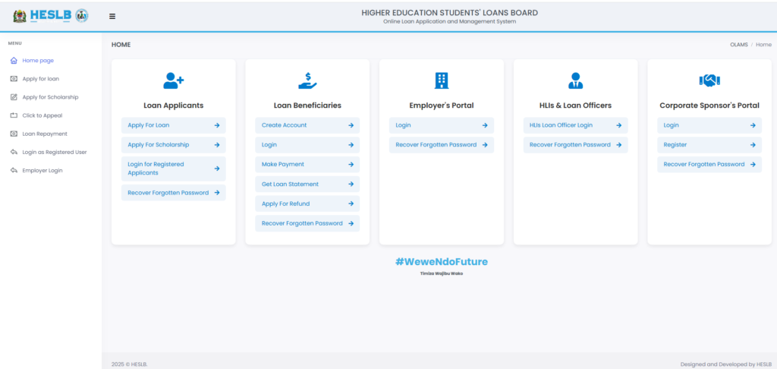Click the Corporate Sponsor's handshake icon
This screenshot has width=777, height=369.
[x=709, y=80]
